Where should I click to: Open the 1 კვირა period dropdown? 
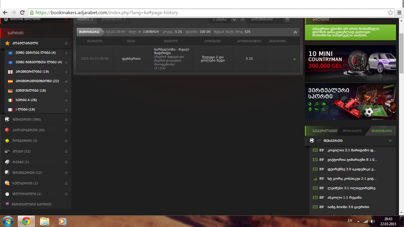[x=223, y=20]
